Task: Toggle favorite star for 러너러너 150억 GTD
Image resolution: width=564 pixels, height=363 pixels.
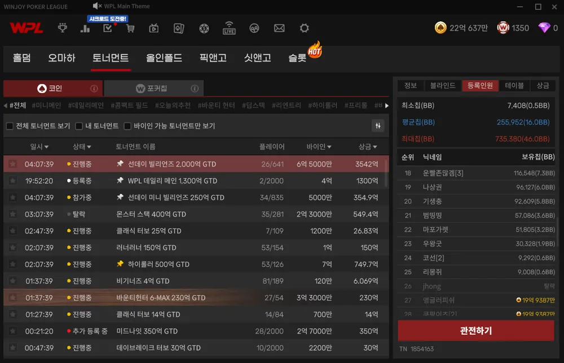Action: tap(12, 247)
